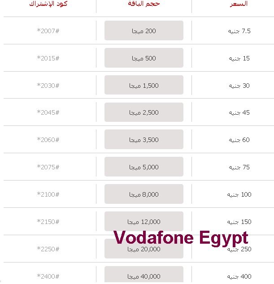Select the 2,500 ميجا bundle
Image resolution: width=274 pixels, height=284 pixels.
[x=144, y=112]
